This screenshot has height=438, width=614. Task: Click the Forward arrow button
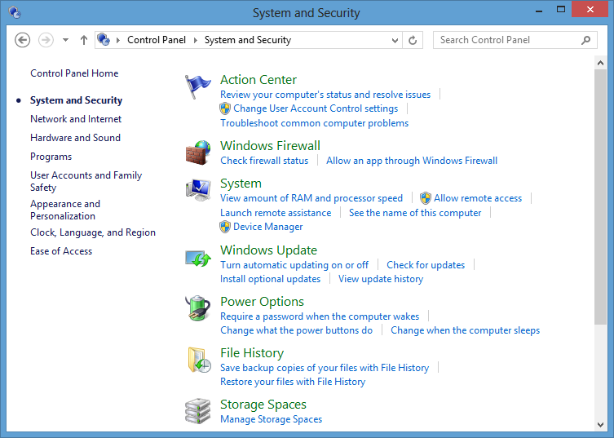(46, 40)
